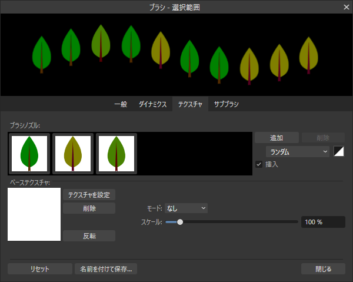The width and height of the screenshot is (353, 282).
Task: Click the 追加 button
Action: 277,138
